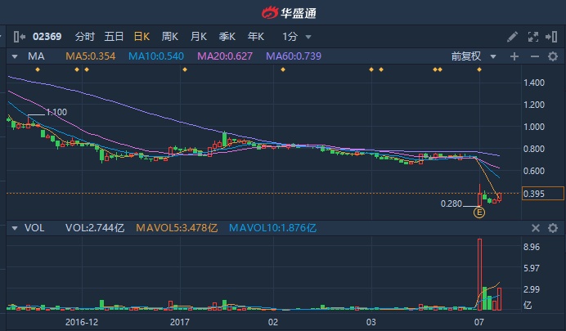Click the MA60:0.739 legend value
The image size is (566, 331).
[294, 56]
